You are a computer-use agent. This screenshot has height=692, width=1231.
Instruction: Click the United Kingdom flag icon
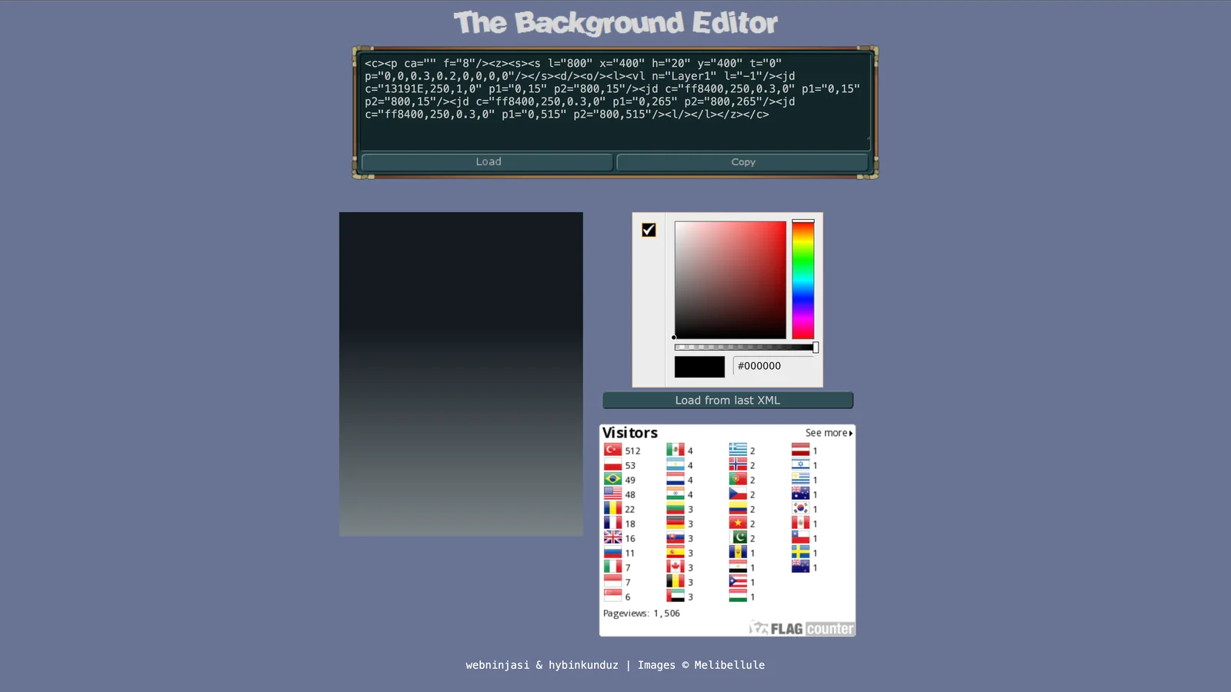(x=612, y=538)
